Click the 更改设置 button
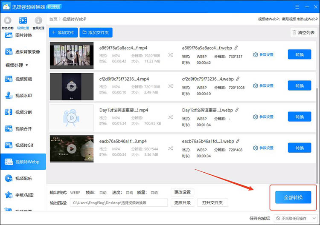320x225 pixels. 182,192
